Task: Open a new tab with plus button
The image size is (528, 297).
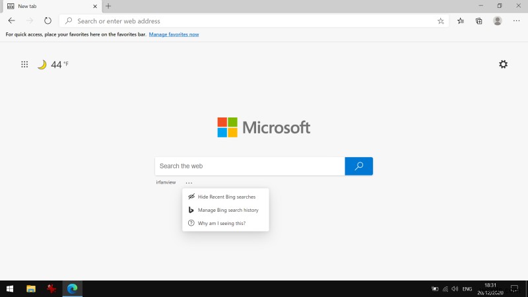Action: tap(108, 6)
